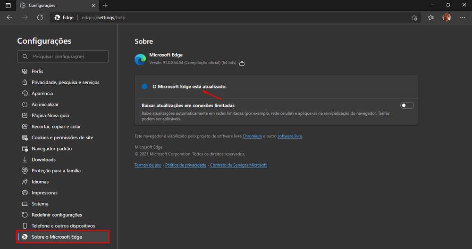The height and width of the screenshot is (249, 472).
Task: Click the browser Back arrow button
Action: (x=9, y=17)
